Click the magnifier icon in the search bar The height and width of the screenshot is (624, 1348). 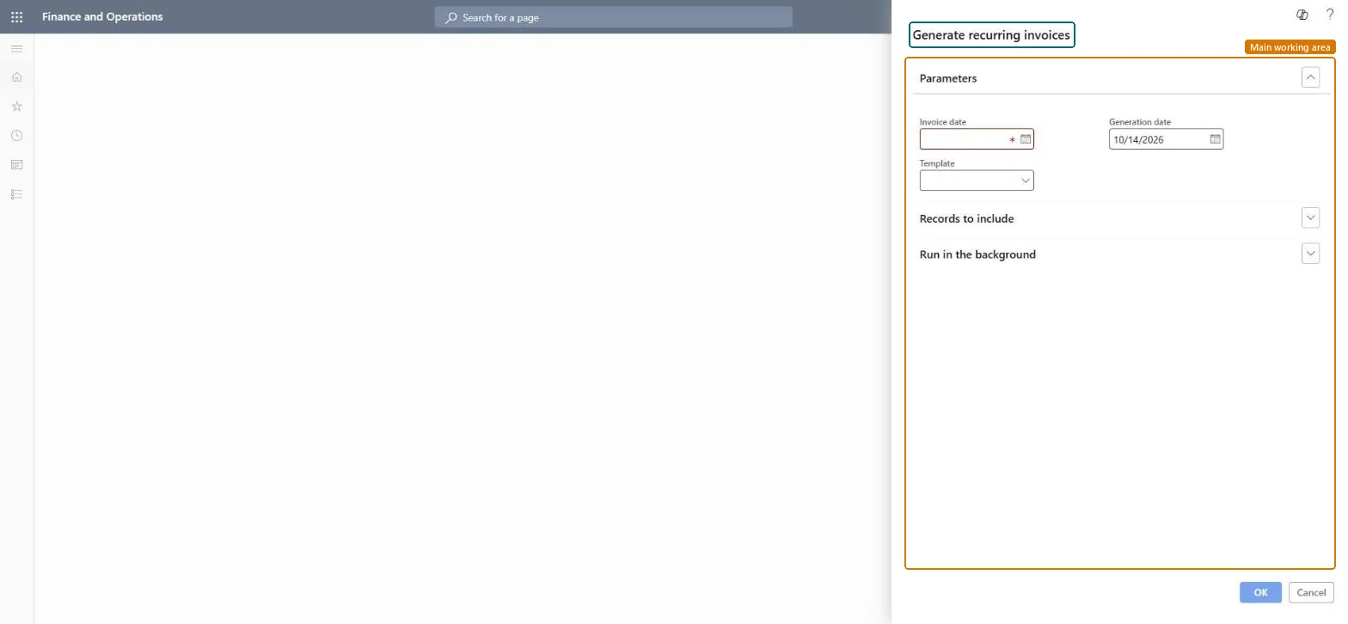(450, 17)
